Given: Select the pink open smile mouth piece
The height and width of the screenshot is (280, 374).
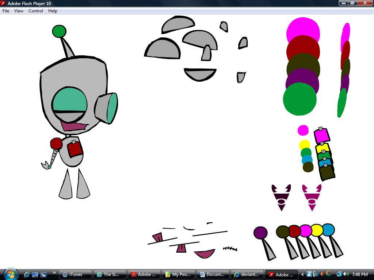Looking at the screenshot, I should point(205,254).
